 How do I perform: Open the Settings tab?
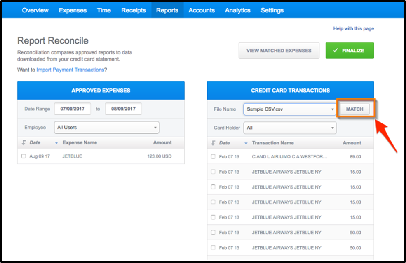coord(272,10)
